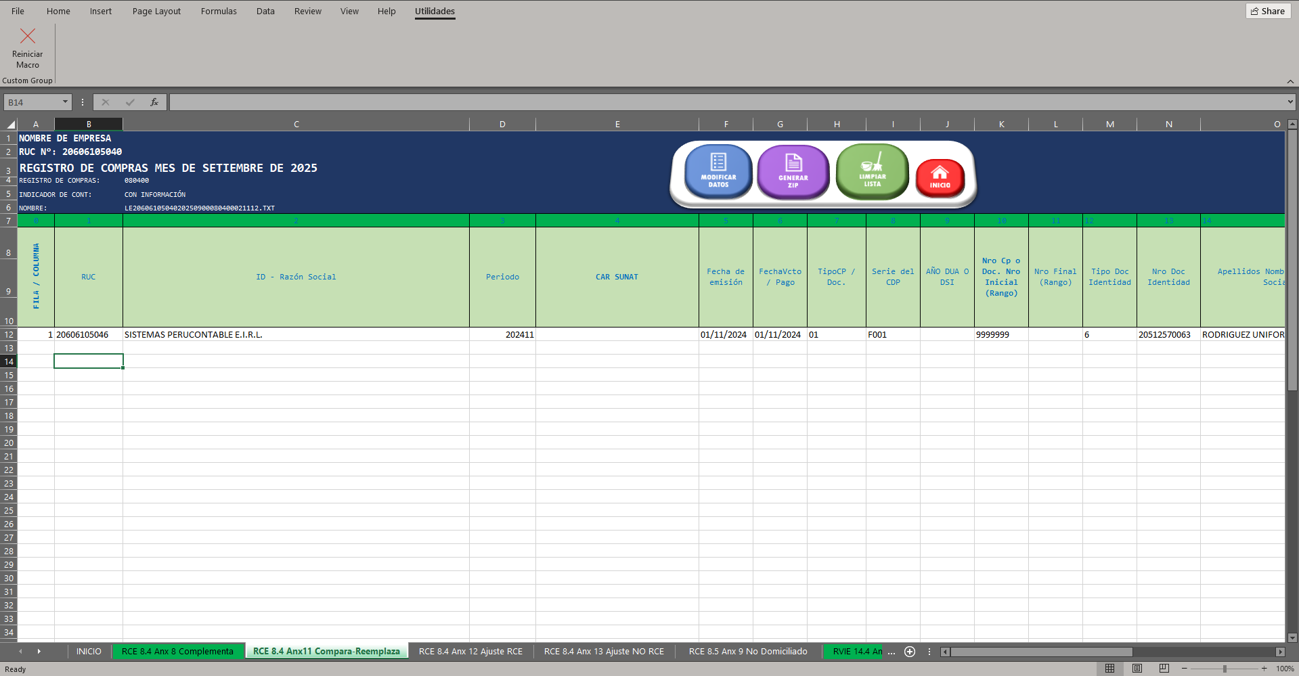
Task: Click the zoom out minus icon
Action: (1184, 669)
